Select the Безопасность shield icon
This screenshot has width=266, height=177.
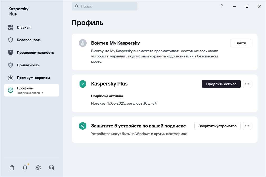(x=11, y=40)
